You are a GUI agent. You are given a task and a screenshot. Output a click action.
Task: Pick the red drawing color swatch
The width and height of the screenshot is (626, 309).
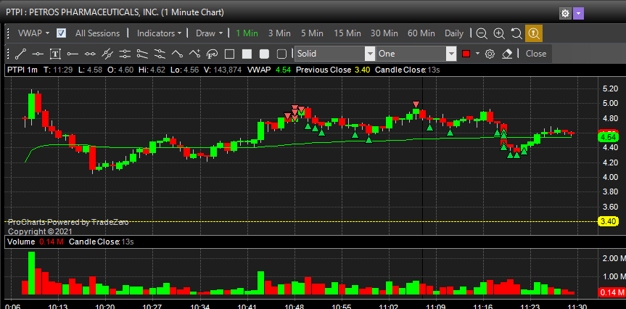pos(466,54)
